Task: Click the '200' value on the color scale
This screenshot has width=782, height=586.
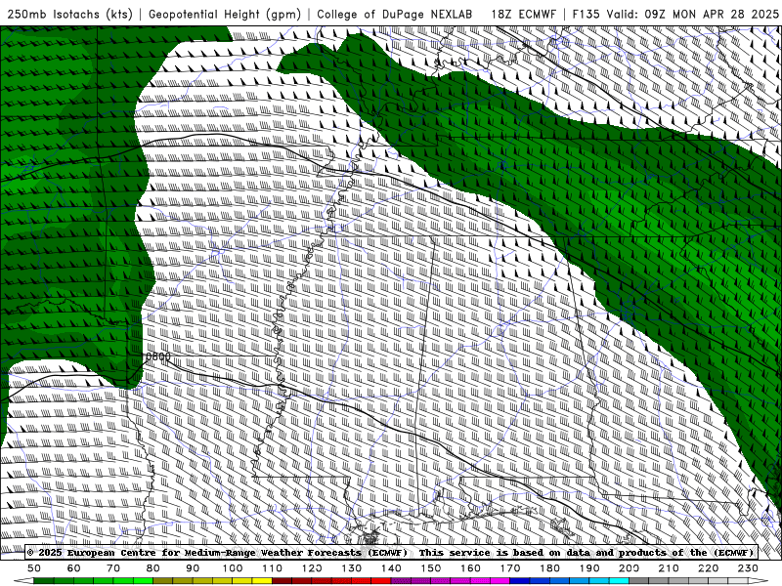Action: coord(630,568)
